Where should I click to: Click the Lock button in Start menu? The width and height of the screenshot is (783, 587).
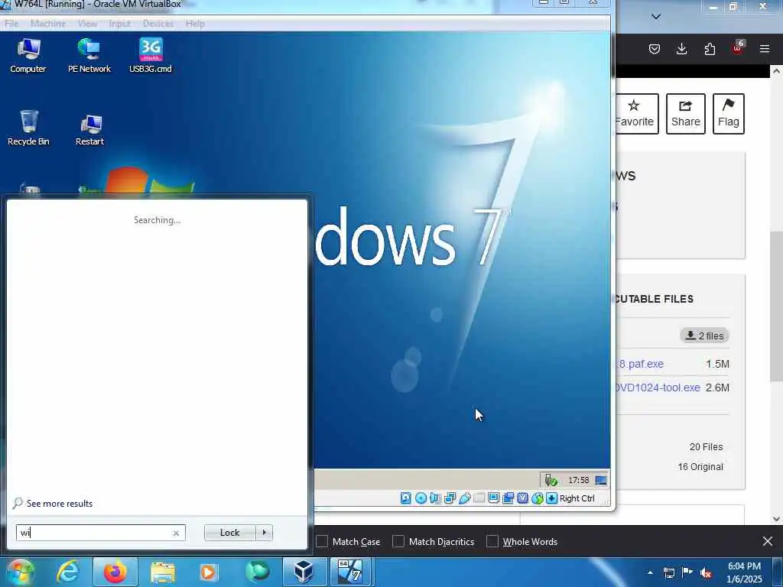(x=229, y=533)
